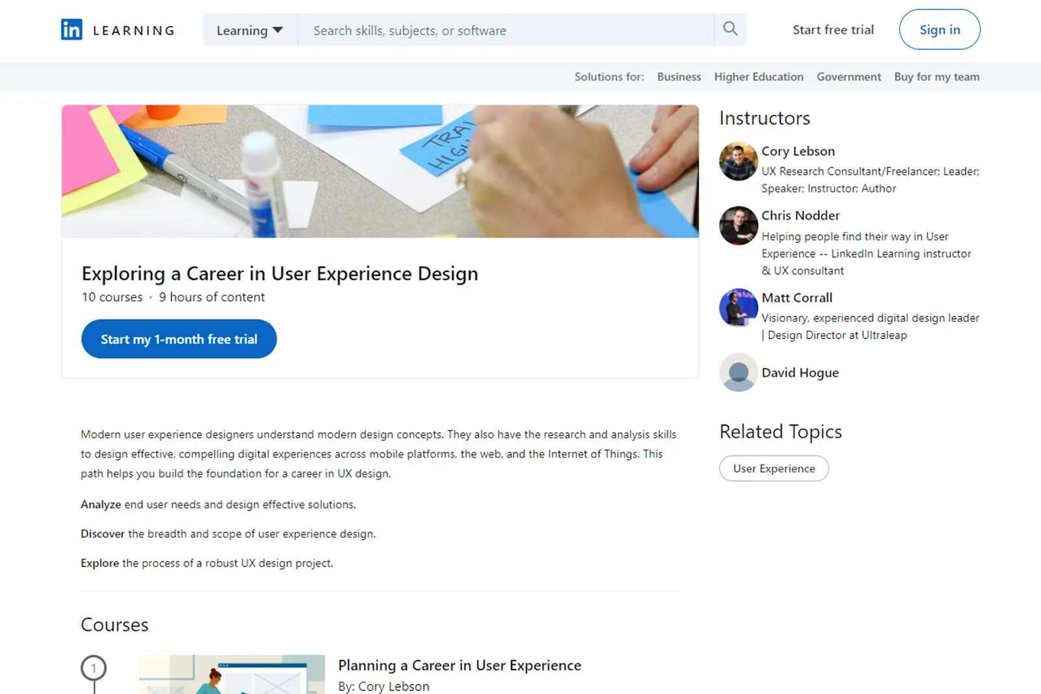Image resolution: width=1041 pixels, height=694 pixels.
Task: Open the LinkedIn logo home link
Action: point(72,30)
